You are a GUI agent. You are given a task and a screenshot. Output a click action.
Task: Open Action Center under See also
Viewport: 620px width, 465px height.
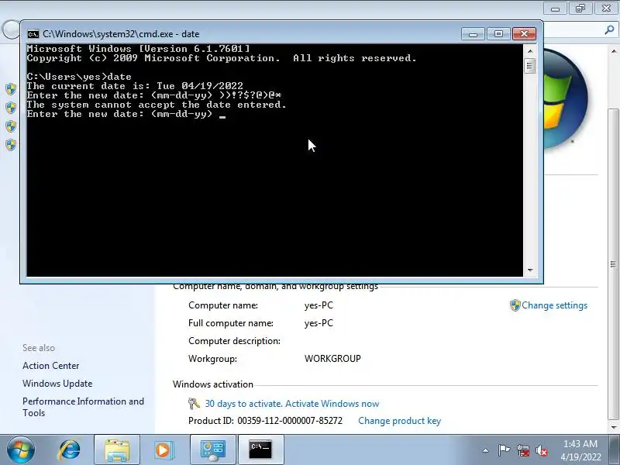50,366
